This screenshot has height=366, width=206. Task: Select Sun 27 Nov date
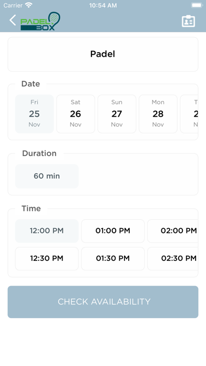pos(117,114)
